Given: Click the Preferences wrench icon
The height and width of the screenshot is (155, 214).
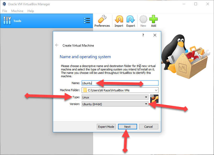Looking at the screenshot, I should click(102, 19).
